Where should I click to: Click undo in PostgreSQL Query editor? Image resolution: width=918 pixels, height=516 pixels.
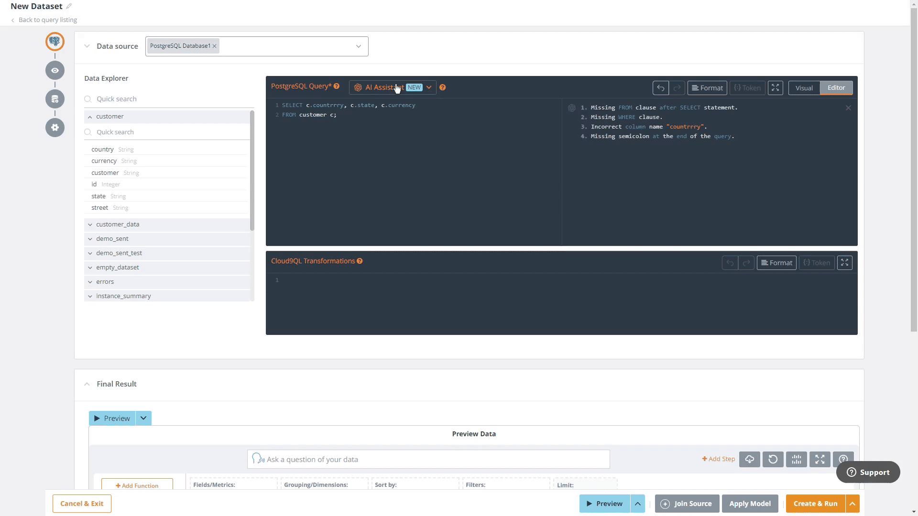tap(660, 88)
